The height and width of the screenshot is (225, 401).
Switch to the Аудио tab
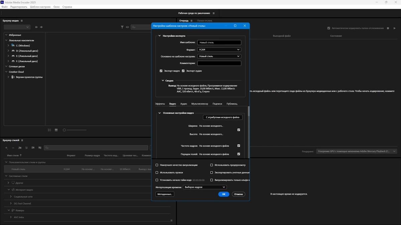point(184,104)
